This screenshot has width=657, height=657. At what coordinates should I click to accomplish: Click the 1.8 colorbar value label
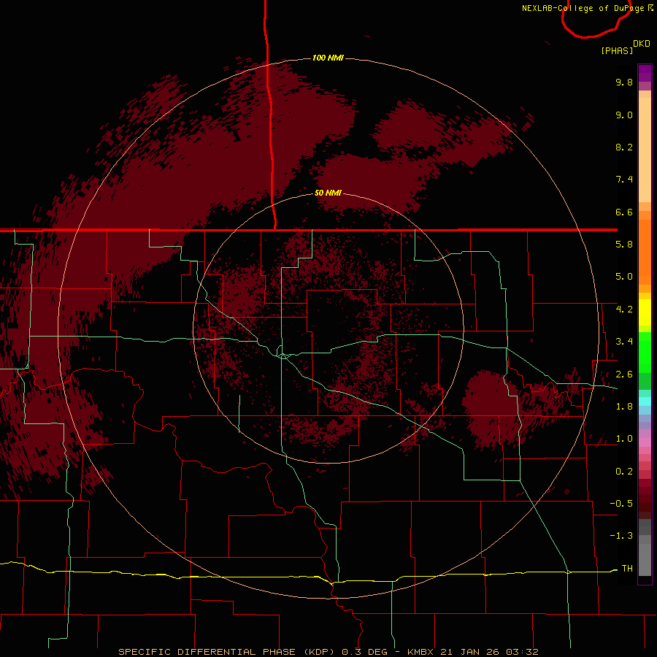click(x=624, y=407)
